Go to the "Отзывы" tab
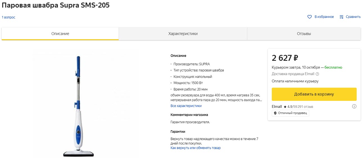 [x=304, y=34]
